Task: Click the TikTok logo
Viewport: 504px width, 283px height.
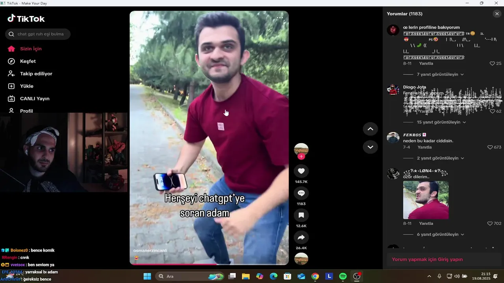Action: pos(26,18)
